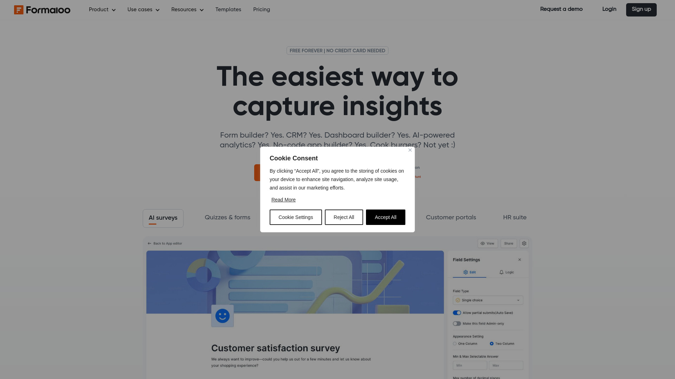This screenshot has width=675, height=379.
Task: Click the View button in app editor
Action: 488,243
